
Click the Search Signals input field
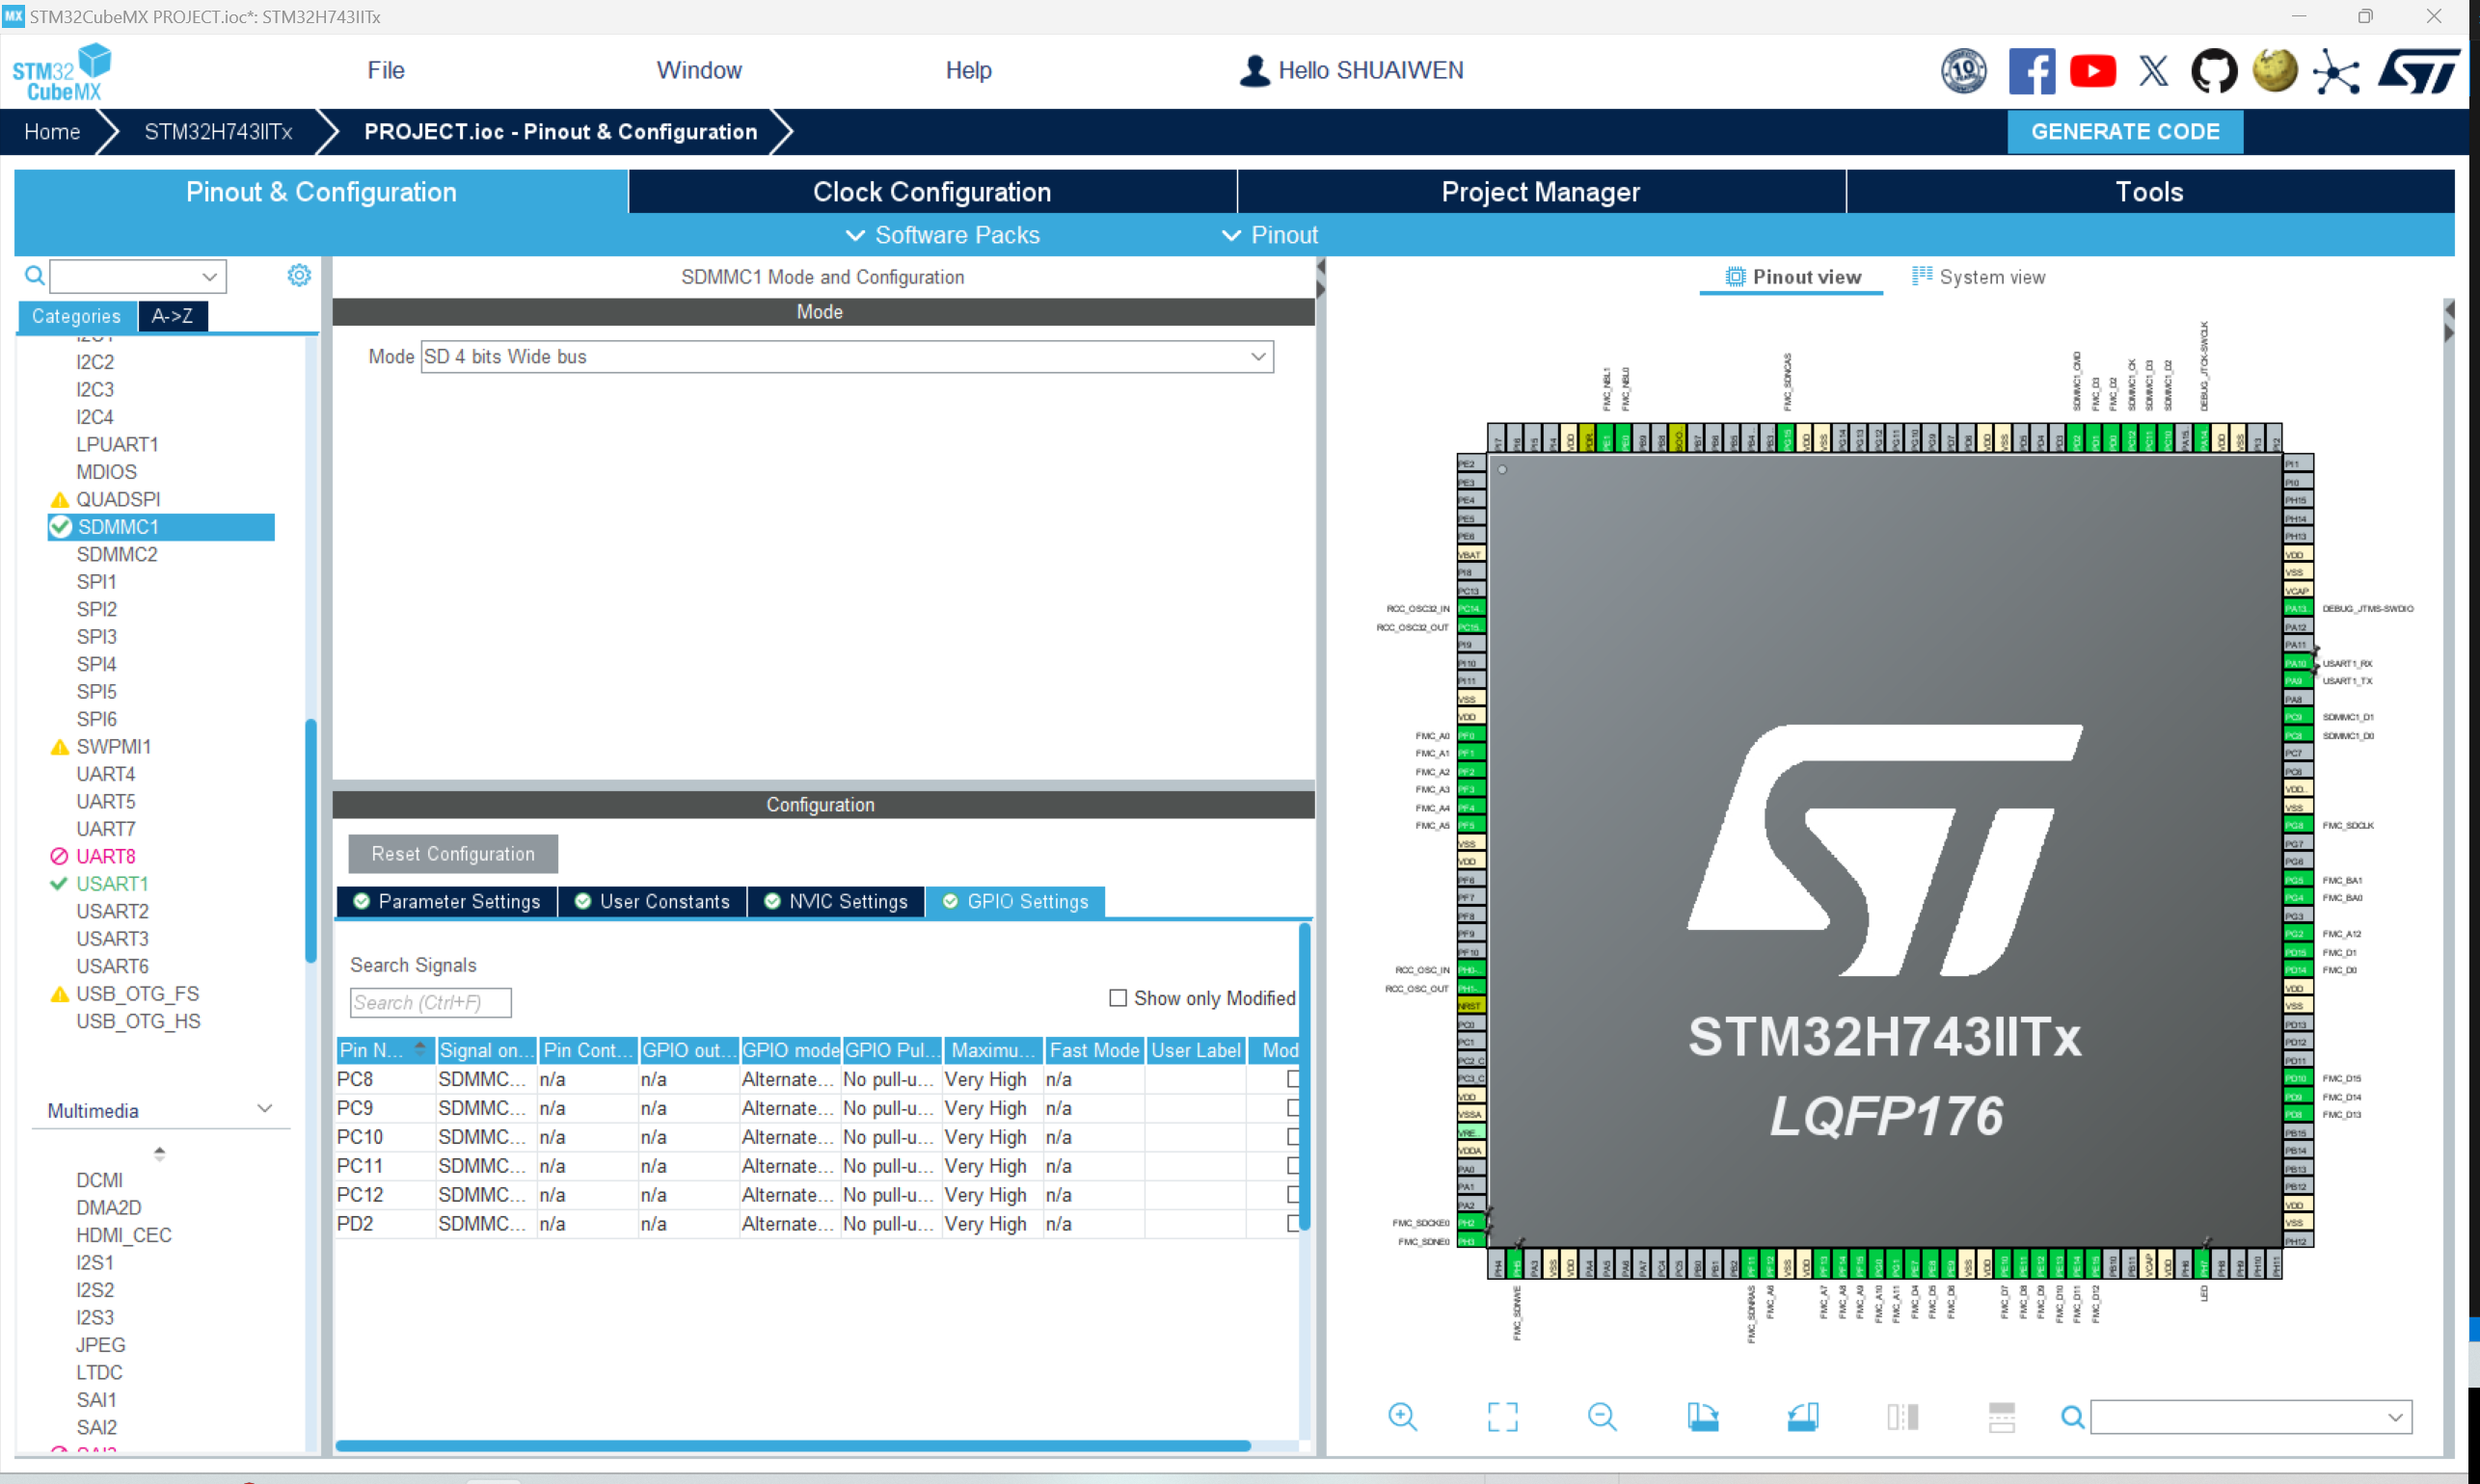429,1000
